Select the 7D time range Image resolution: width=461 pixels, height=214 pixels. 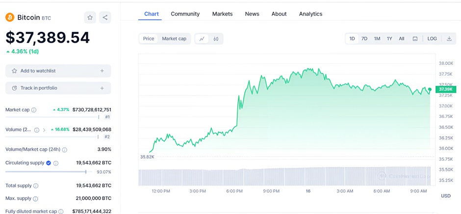click(364, 39)
